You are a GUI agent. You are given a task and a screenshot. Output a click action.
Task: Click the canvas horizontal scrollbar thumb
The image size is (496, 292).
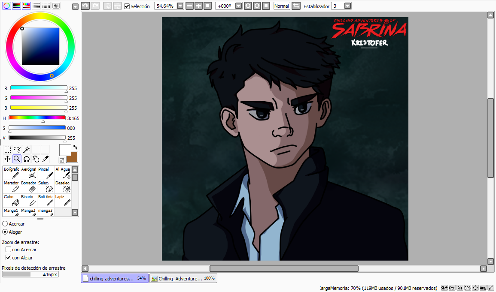tap(284, 269)
